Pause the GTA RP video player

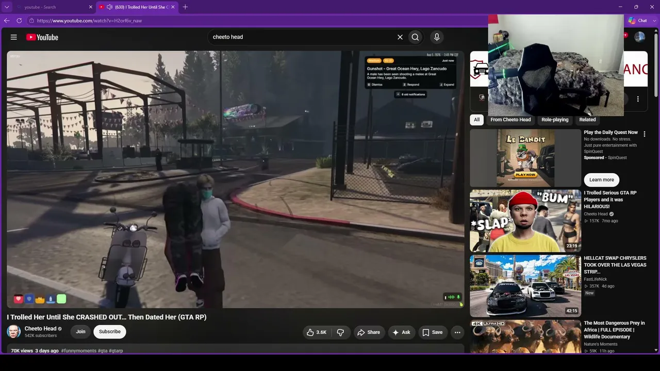[235, 179]
